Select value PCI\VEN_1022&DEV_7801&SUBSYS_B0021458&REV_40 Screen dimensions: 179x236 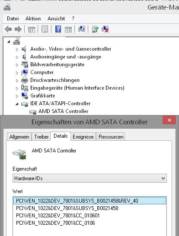pyautogui.click(x=90, y=201)
